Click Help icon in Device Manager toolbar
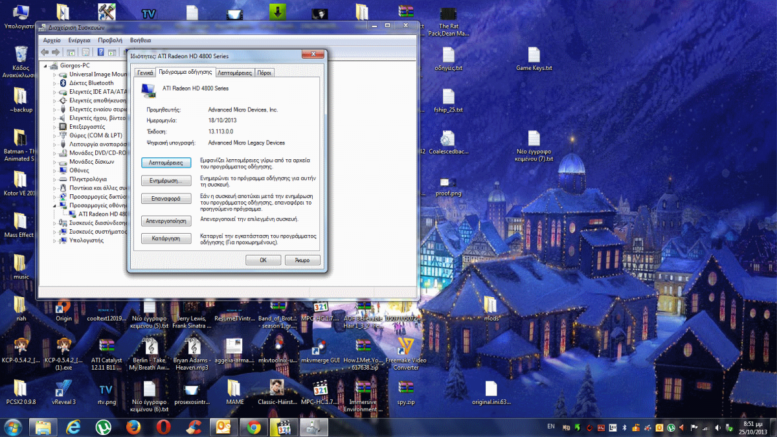This screenshot has height=437, width=777. (x=100, y=52)
